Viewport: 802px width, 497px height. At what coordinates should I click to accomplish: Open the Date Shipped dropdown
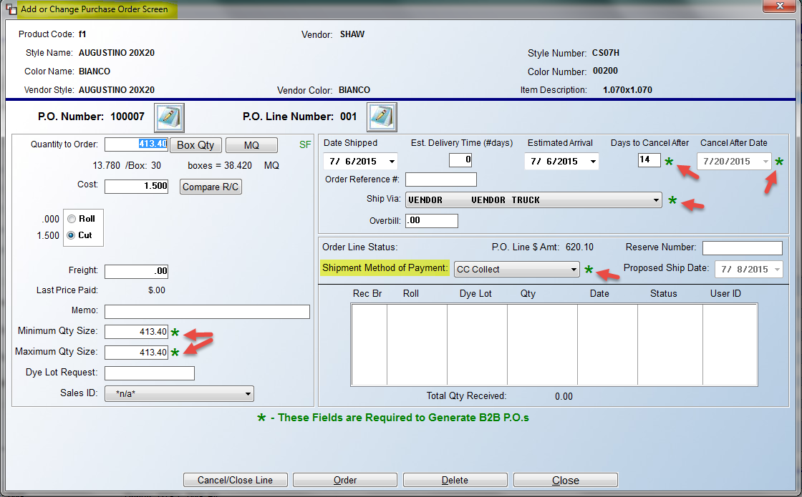(392, 162)
